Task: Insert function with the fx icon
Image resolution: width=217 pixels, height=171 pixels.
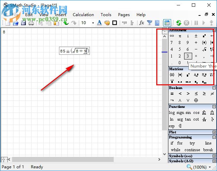Action: [x=142, y=23]
